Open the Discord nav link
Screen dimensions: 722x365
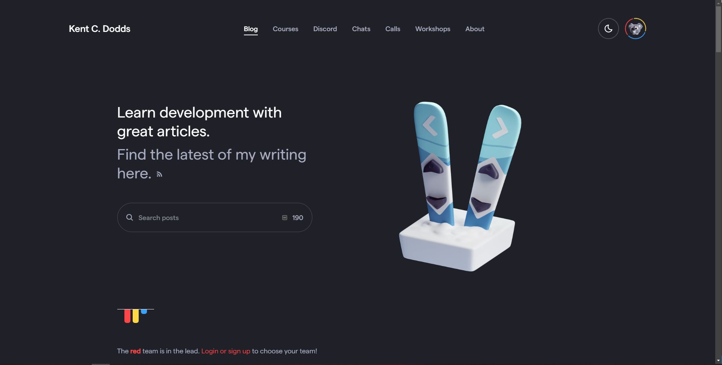tap(325, 29)
